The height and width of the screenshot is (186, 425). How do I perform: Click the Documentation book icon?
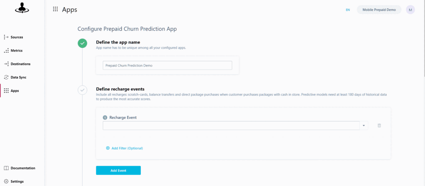[6, 168]
